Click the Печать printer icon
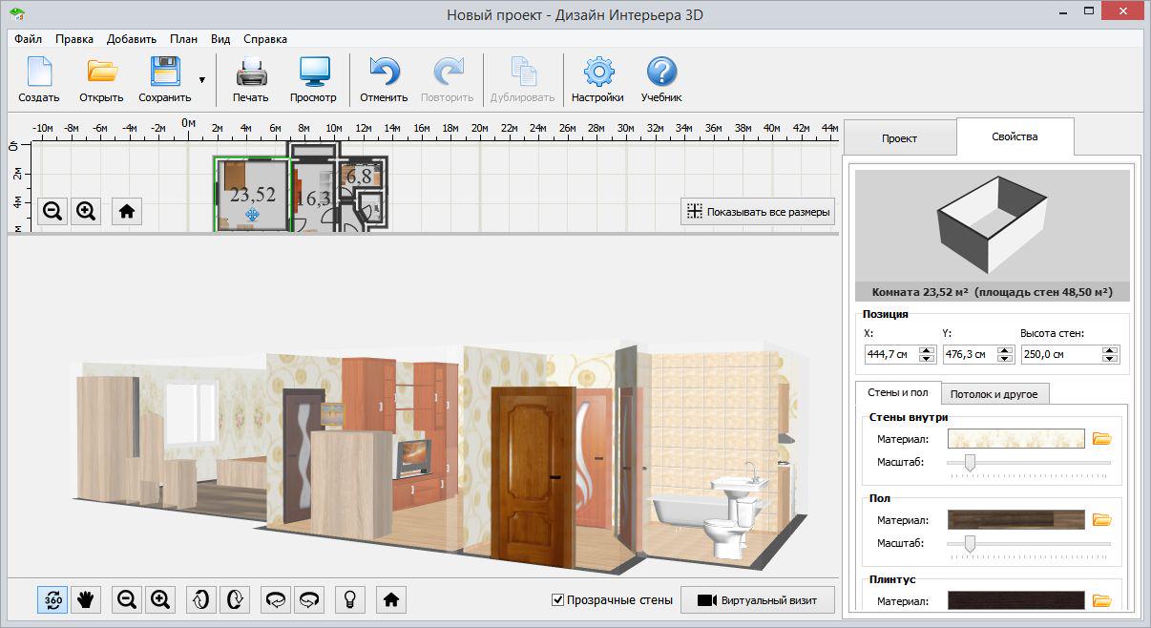This screenshot has height=628, width=1151. tap(251, 79)
